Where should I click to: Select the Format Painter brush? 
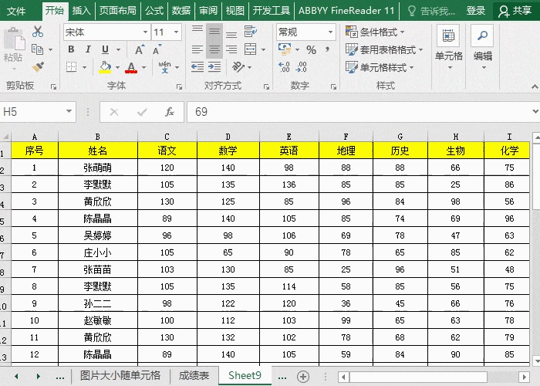click(x=38, y=67)
